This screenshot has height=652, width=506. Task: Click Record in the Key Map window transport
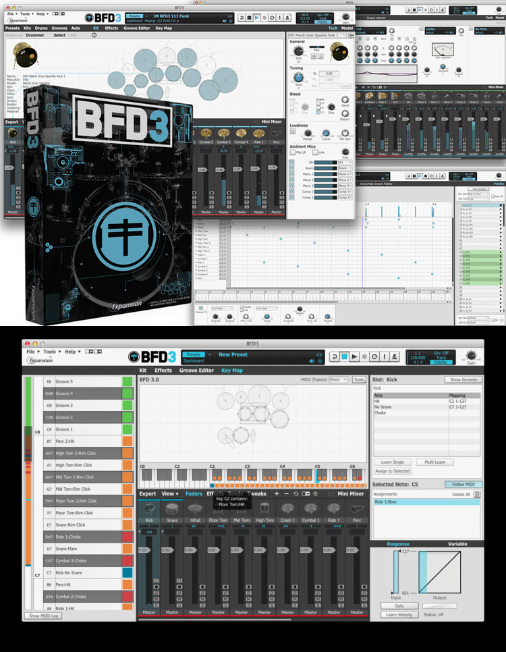point(364,357)
